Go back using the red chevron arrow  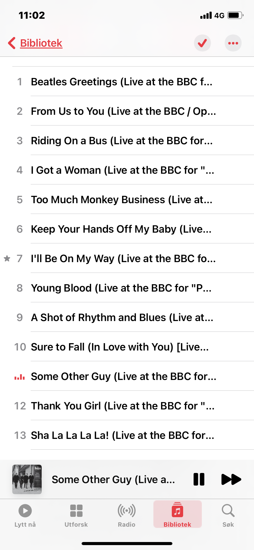tap(12, 43)
